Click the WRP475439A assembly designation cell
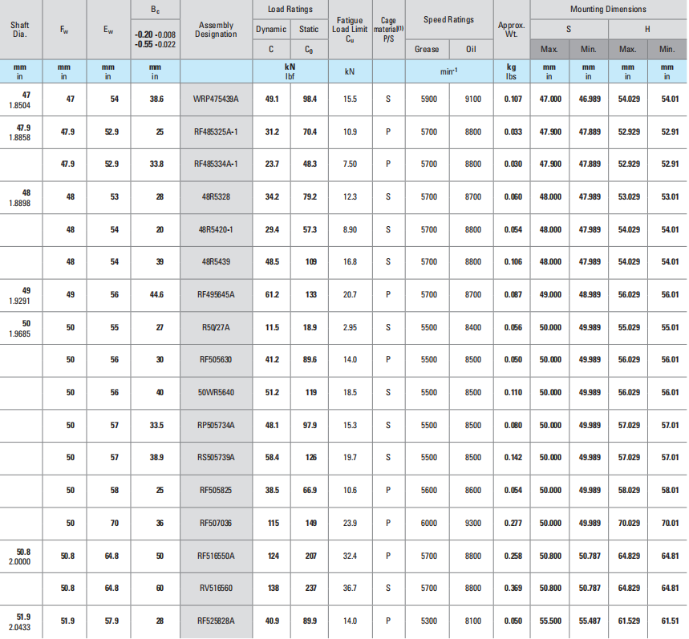The width and height of the screenshot is (689, 639). click(216, 99)
